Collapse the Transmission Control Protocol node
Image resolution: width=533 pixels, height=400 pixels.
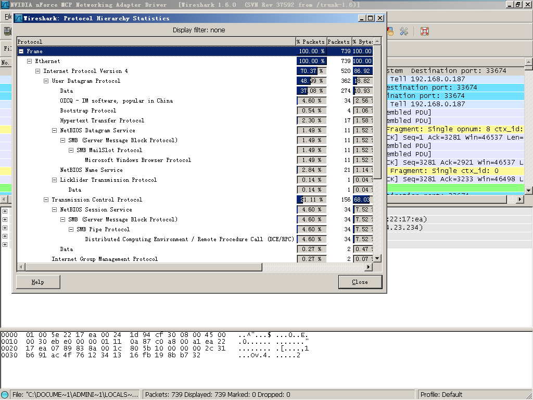[46, 199]
